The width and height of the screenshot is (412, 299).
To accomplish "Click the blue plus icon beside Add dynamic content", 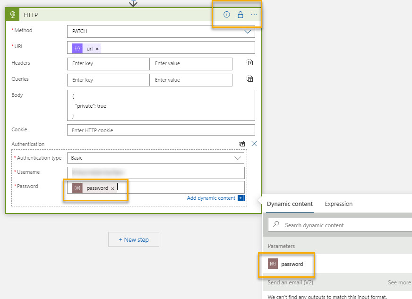I will point(241,198).
